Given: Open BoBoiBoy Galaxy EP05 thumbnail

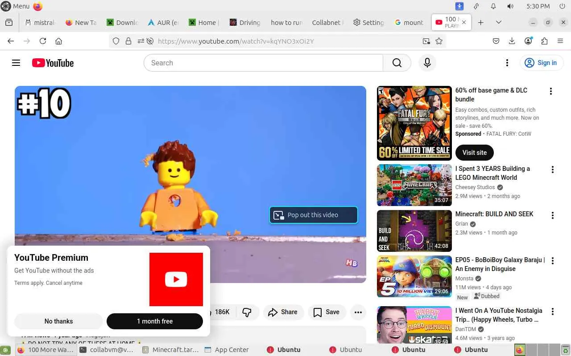Looking at the screenshot, I should pos(414,276).
